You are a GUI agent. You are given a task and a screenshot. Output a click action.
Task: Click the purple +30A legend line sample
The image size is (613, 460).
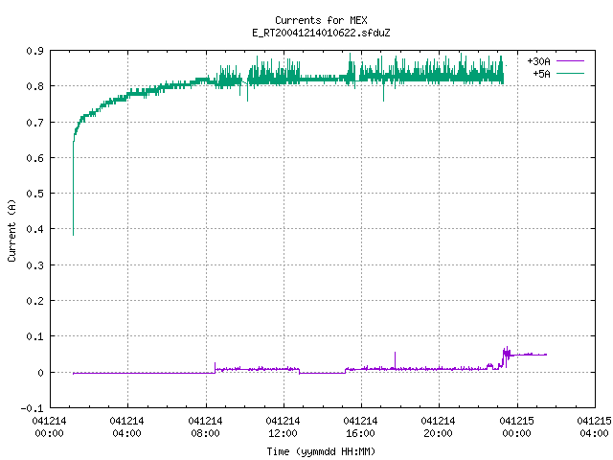pyautogui.click(x=571, y=61)
